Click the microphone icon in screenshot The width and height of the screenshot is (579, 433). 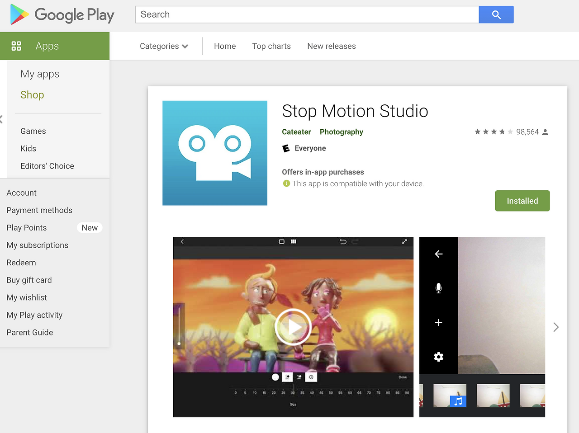click(438, 288)
